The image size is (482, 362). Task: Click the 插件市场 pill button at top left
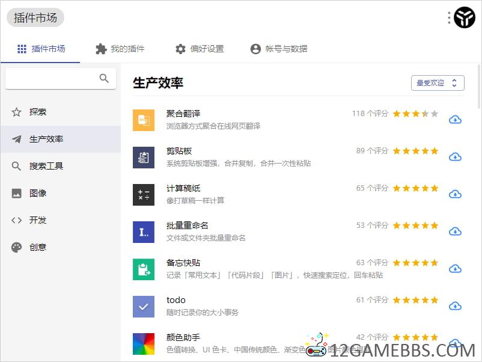(35, 18)
